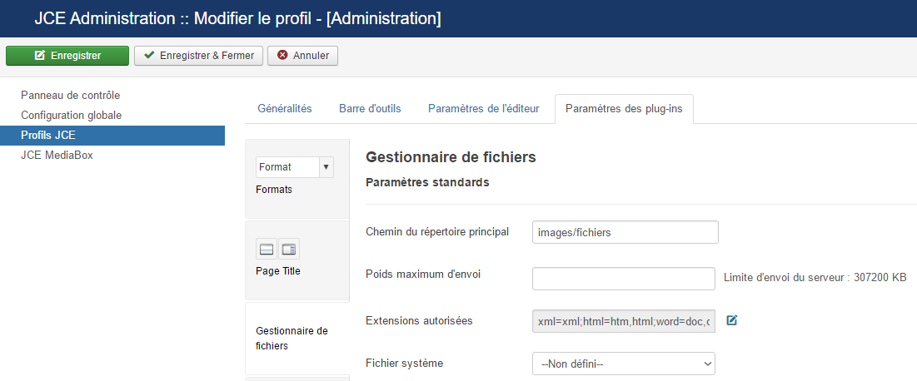Click the edit icon on green Enregistrer button

click(x=40, y=56)
